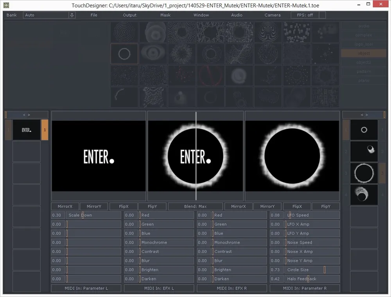Screen dimensions: 391x297
Task: Click the orange slot 1 indicator in left bank
Action: pos(45,130)
